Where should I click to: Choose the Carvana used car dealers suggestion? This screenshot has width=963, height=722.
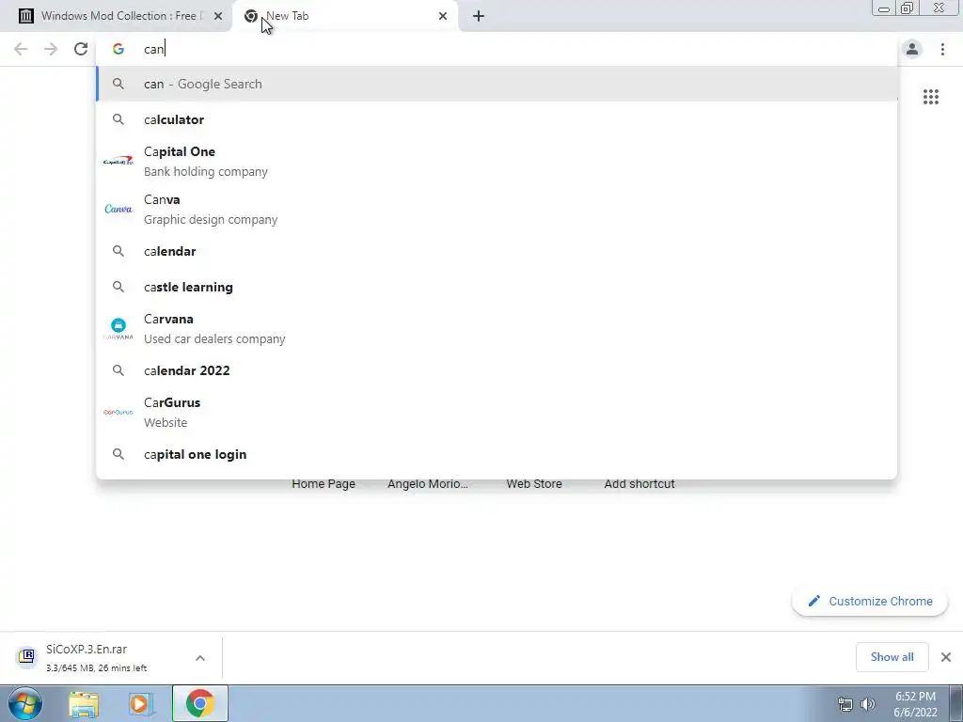pos(497,328)
